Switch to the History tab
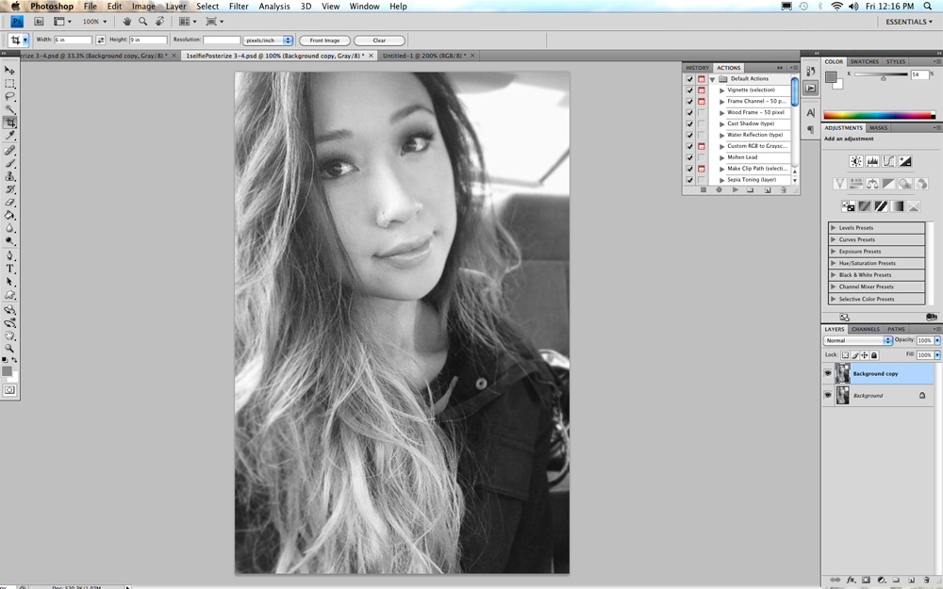The width and height of the screenshot is (943, 589). click(698, 68)
